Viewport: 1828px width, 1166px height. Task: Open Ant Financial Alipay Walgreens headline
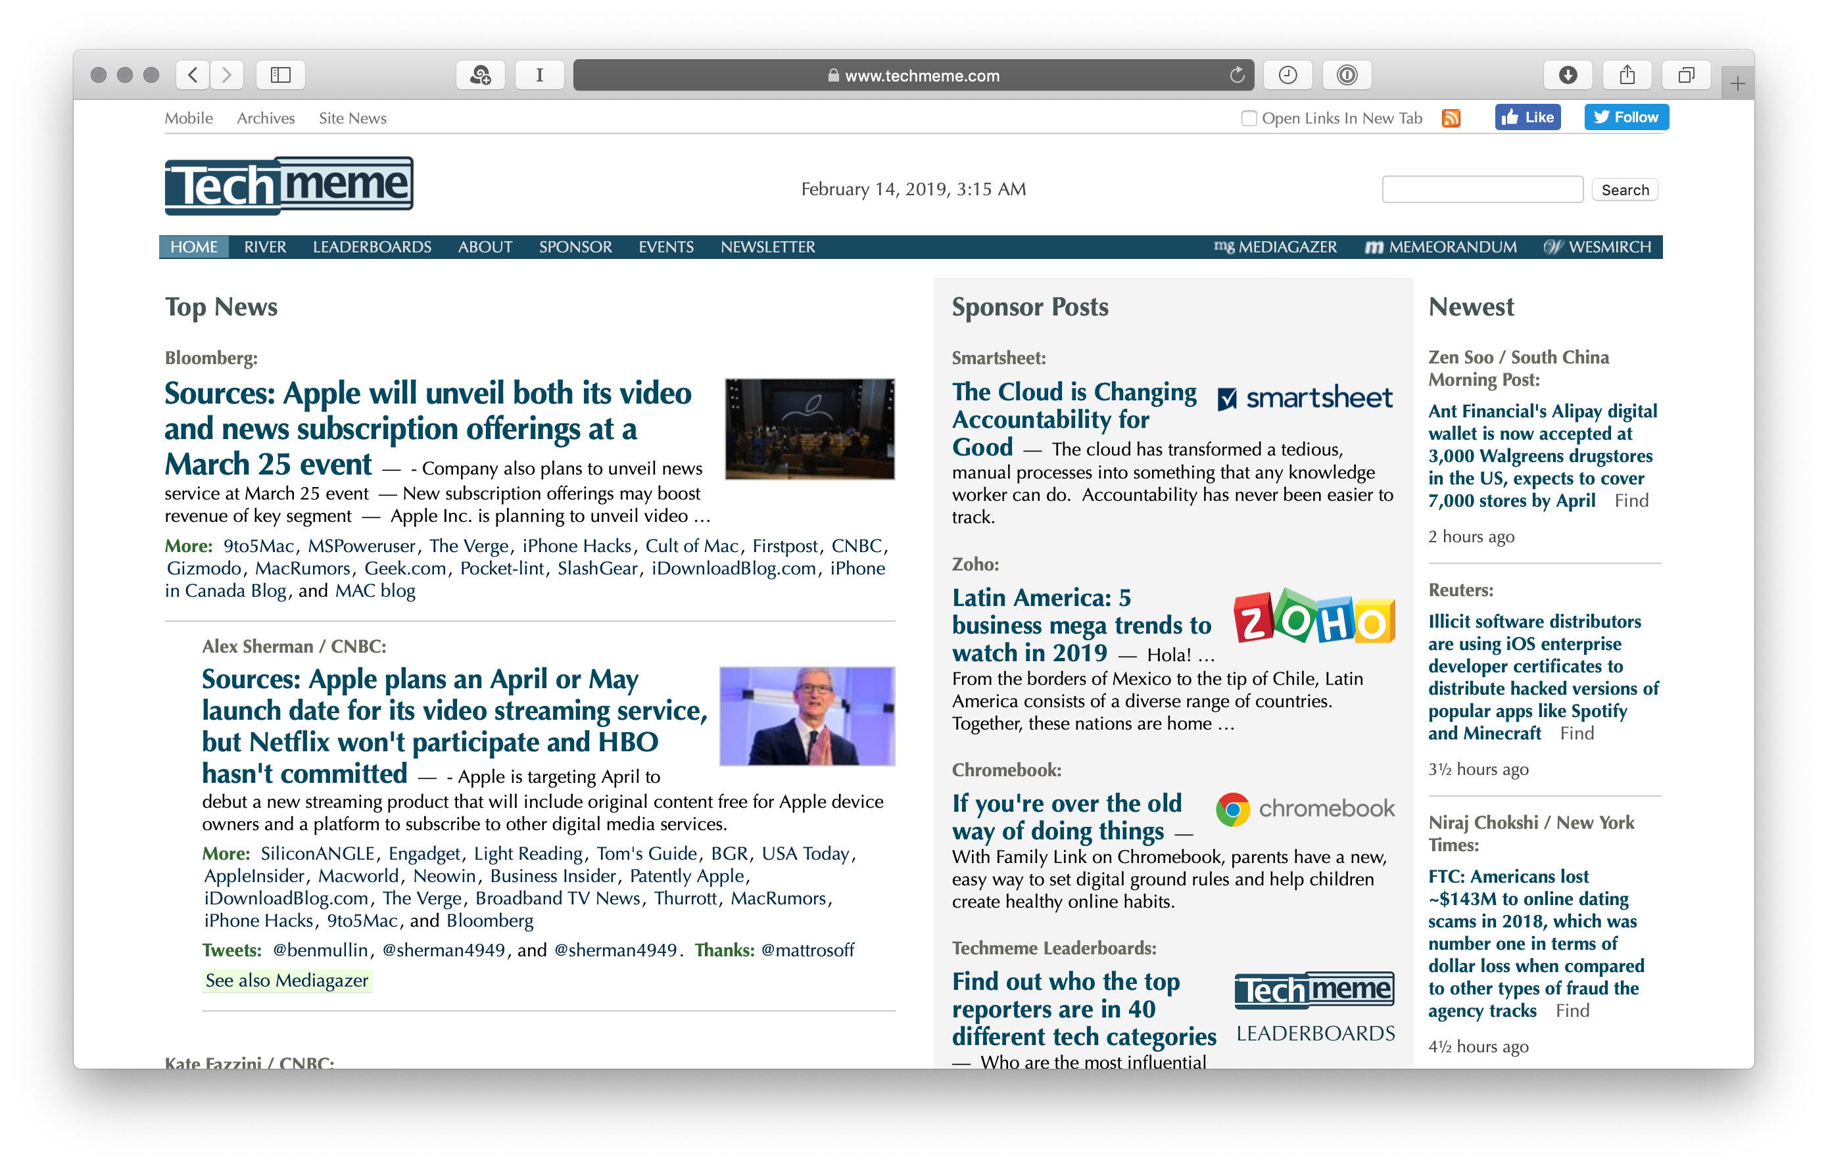click(1542, 455)
